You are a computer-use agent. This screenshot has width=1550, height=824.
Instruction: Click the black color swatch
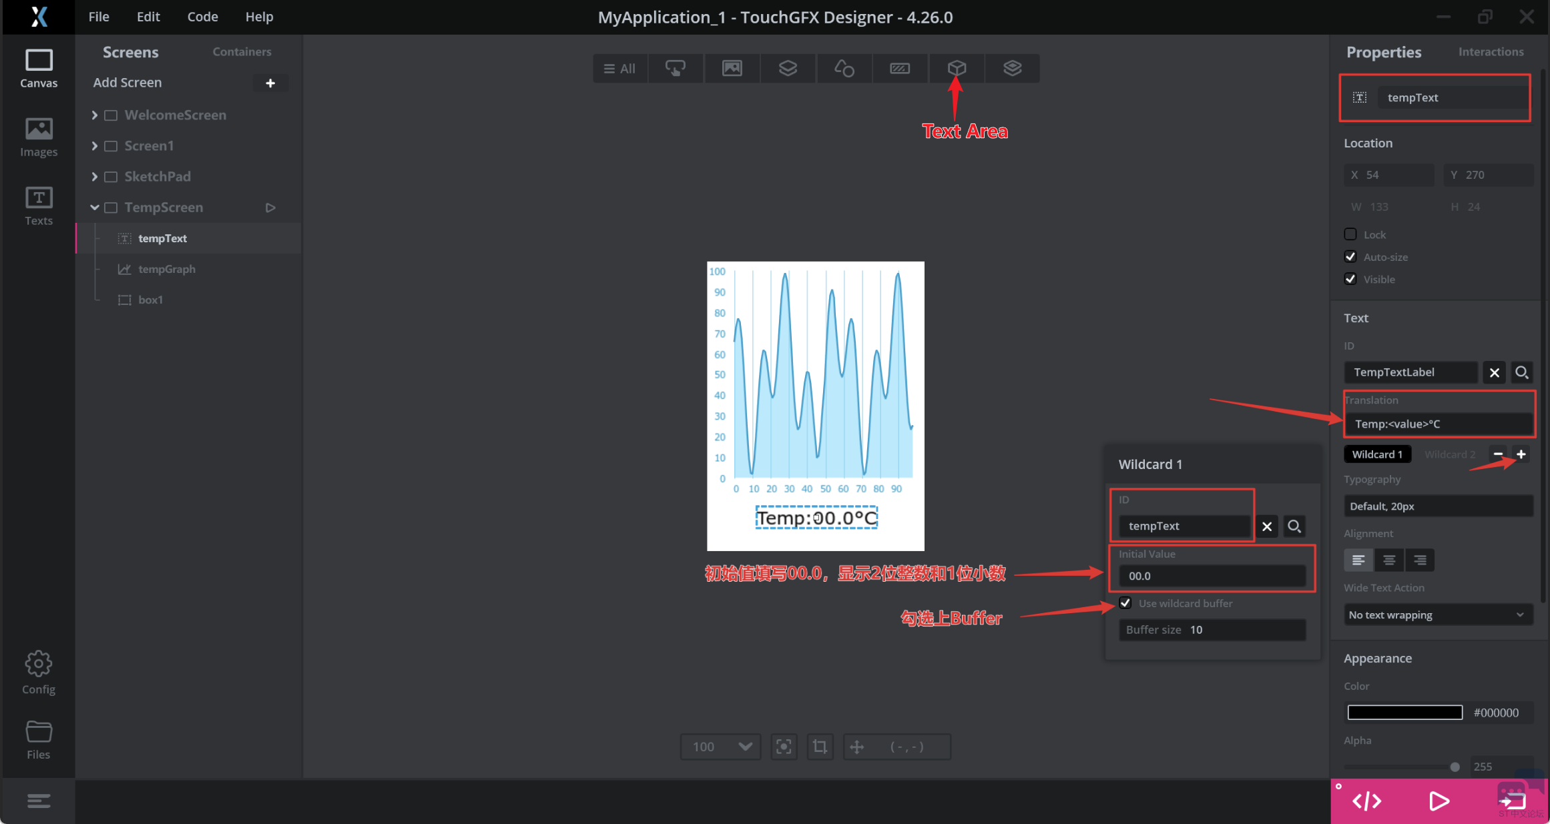[1404, 713]
